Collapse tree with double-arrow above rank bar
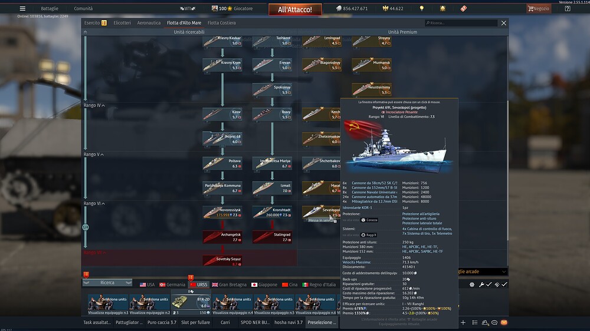Viewport: 590px width, 331px height. tap(86, 32)
